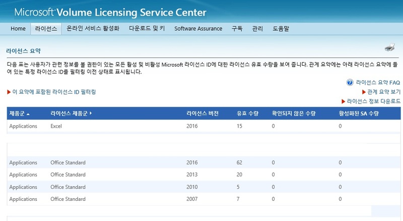Screen dimensions: 403x221
Task: Select the 라이선스 tab
Action: click(x=46, y=29)
